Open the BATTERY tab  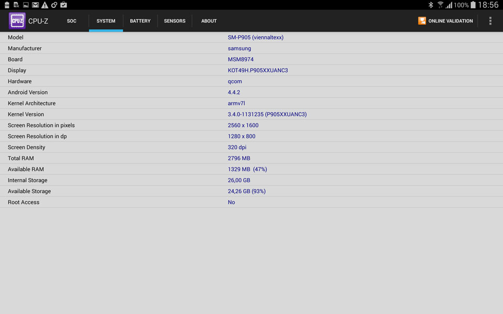[x=140, y=21]
